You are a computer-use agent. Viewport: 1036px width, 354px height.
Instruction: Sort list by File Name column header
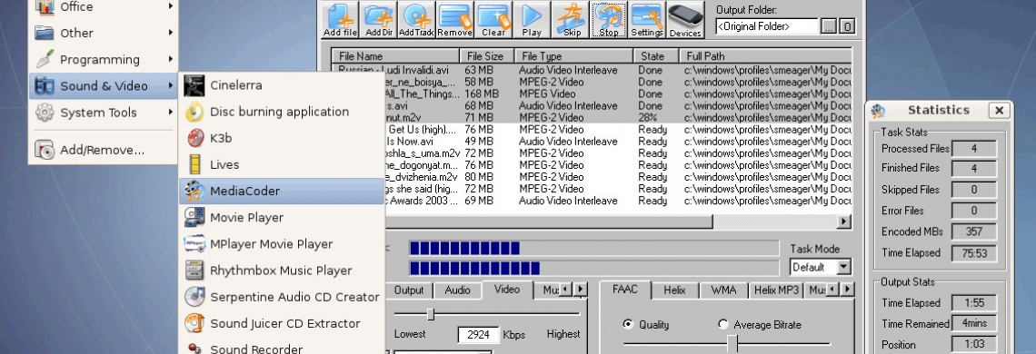pyautogui.click(x=395, y=56)
